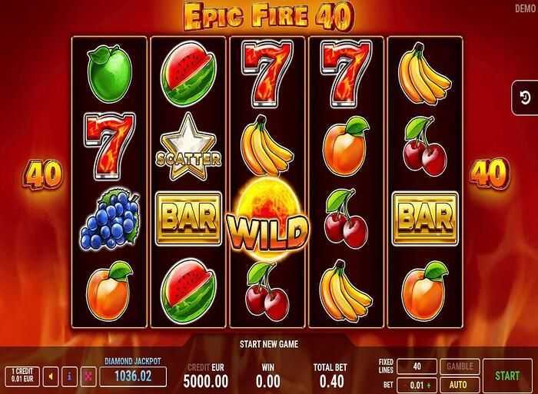Image resolution: width=538 pixels, height=394 pixels.
Task: Enable AUTO spin mode
Action: [458, 385]
